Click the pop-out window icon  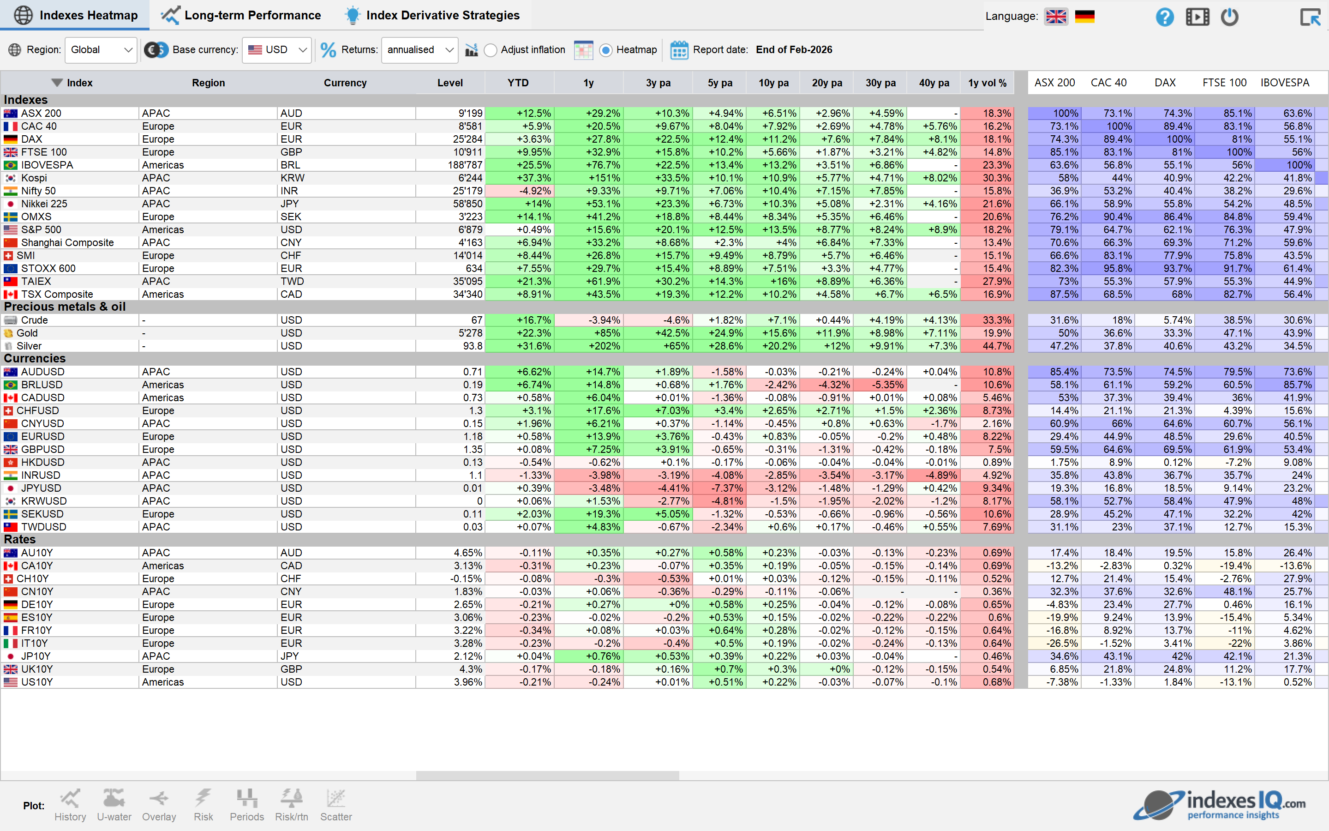pos(1311,17)
